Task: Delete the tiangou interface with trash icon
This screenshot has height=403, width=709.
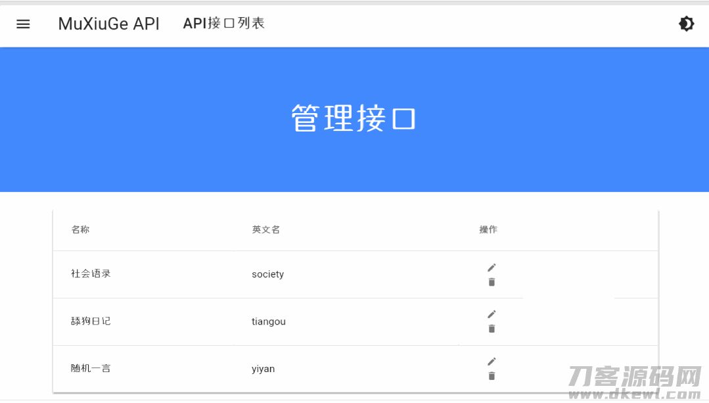Action: tap(492, 329)
